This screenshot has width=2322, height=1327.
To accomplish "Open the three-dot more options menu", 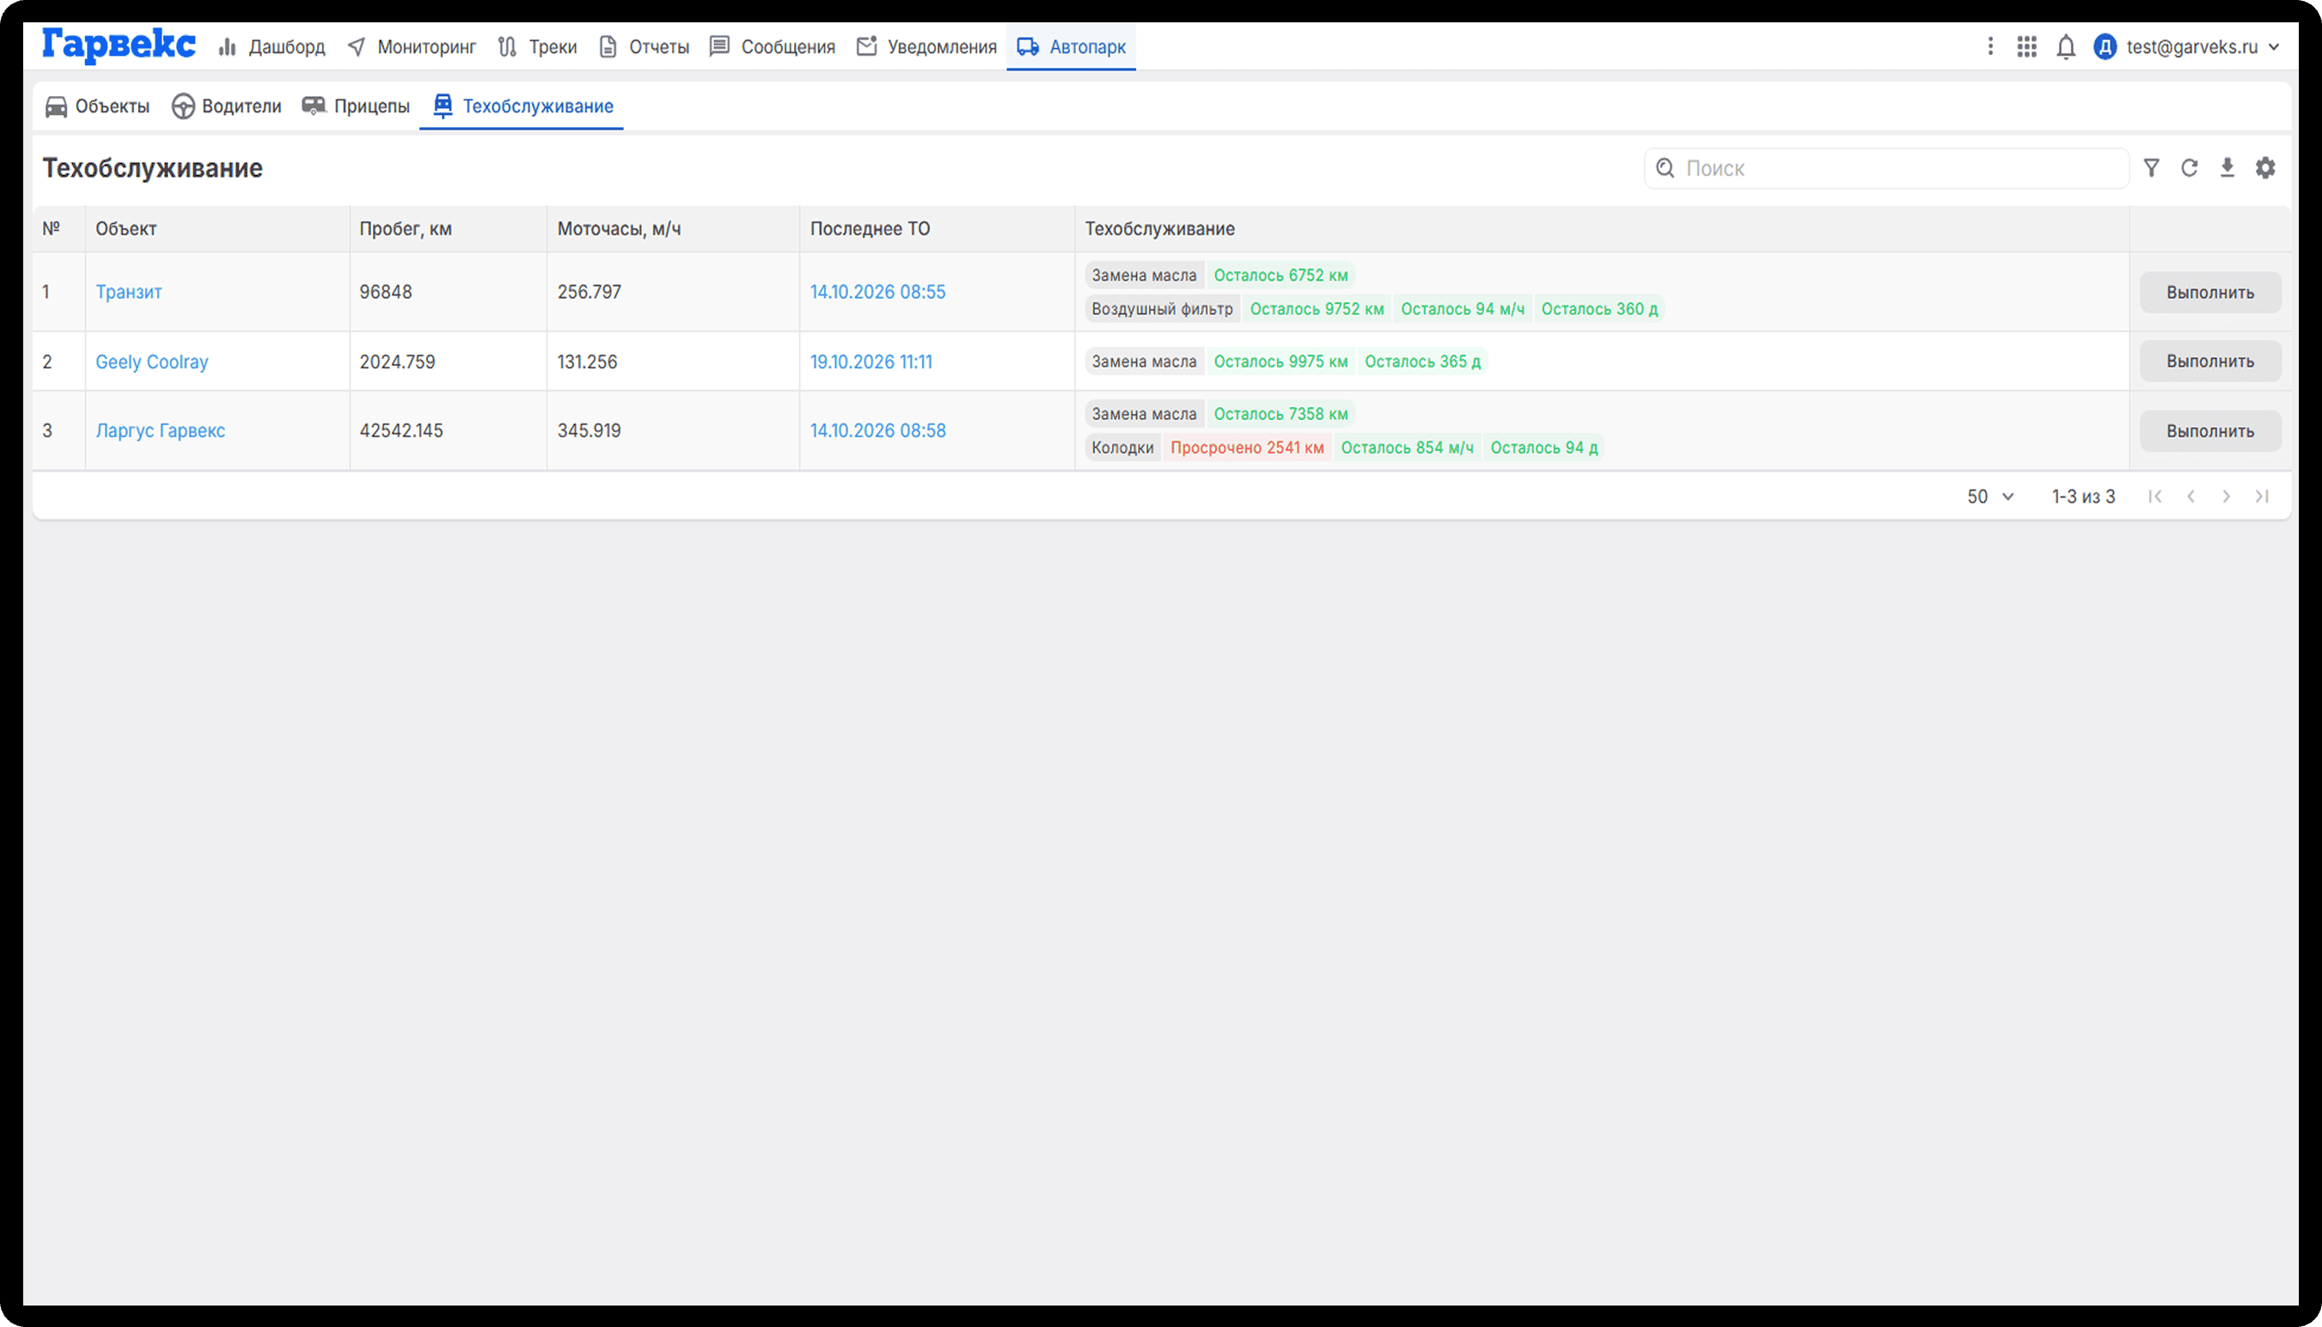I will pos(1990,46).
